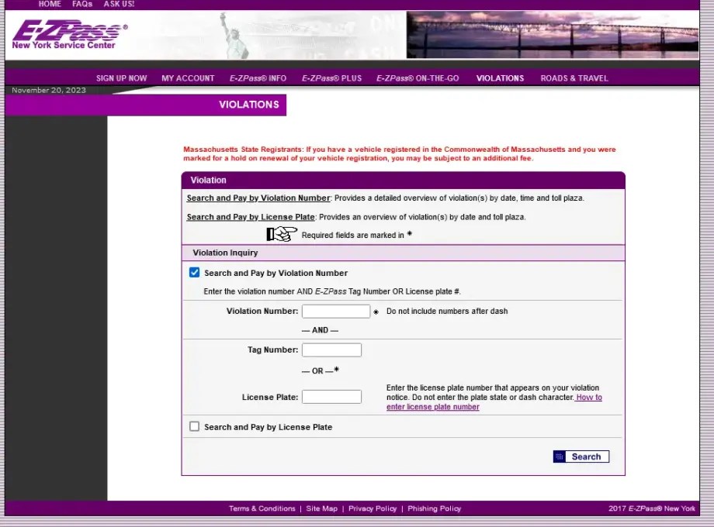The height and width of the screenshot is (527, 714).
Task: Click the Massachusetts State Registrants notice text
Action: pos(400,153)
